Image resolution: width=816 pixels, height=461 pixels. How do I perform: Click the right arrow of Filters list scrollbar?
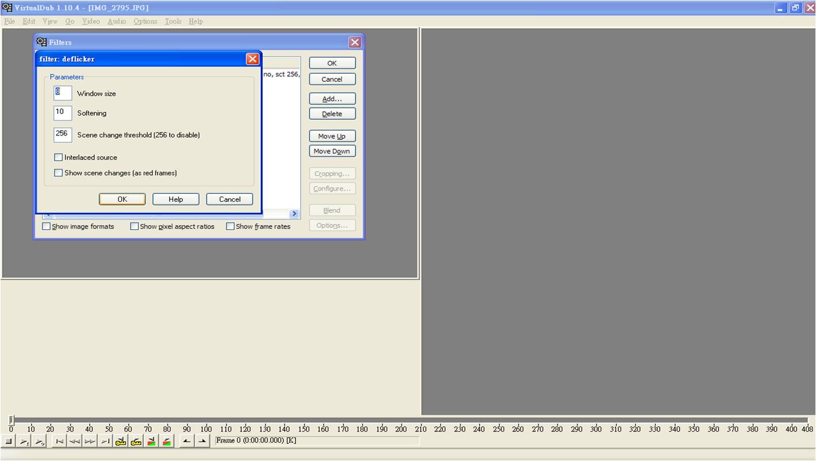(x=294, y=214)
